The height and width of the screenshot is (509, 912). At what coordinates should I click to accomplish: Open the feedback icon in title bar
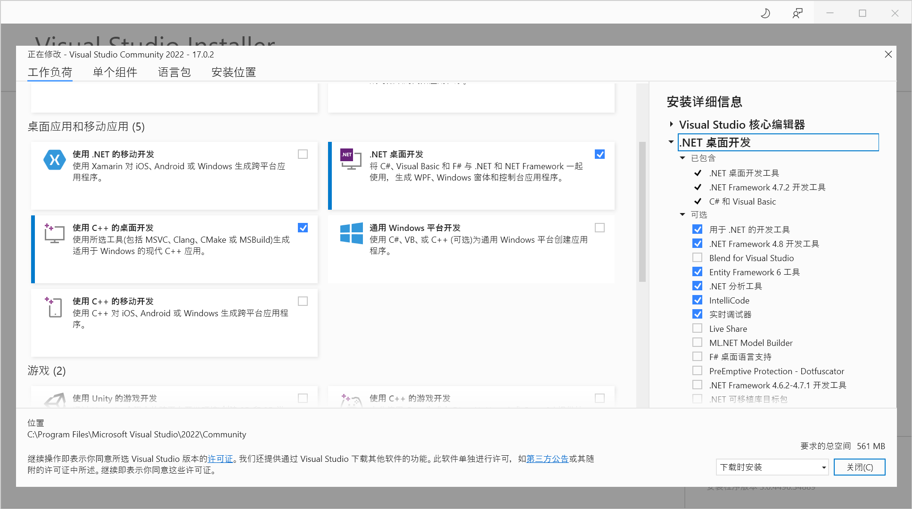797,13
